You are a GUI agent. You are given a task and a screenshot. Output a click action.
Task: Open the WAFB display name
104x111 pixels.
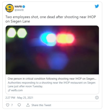pos(18,6)
